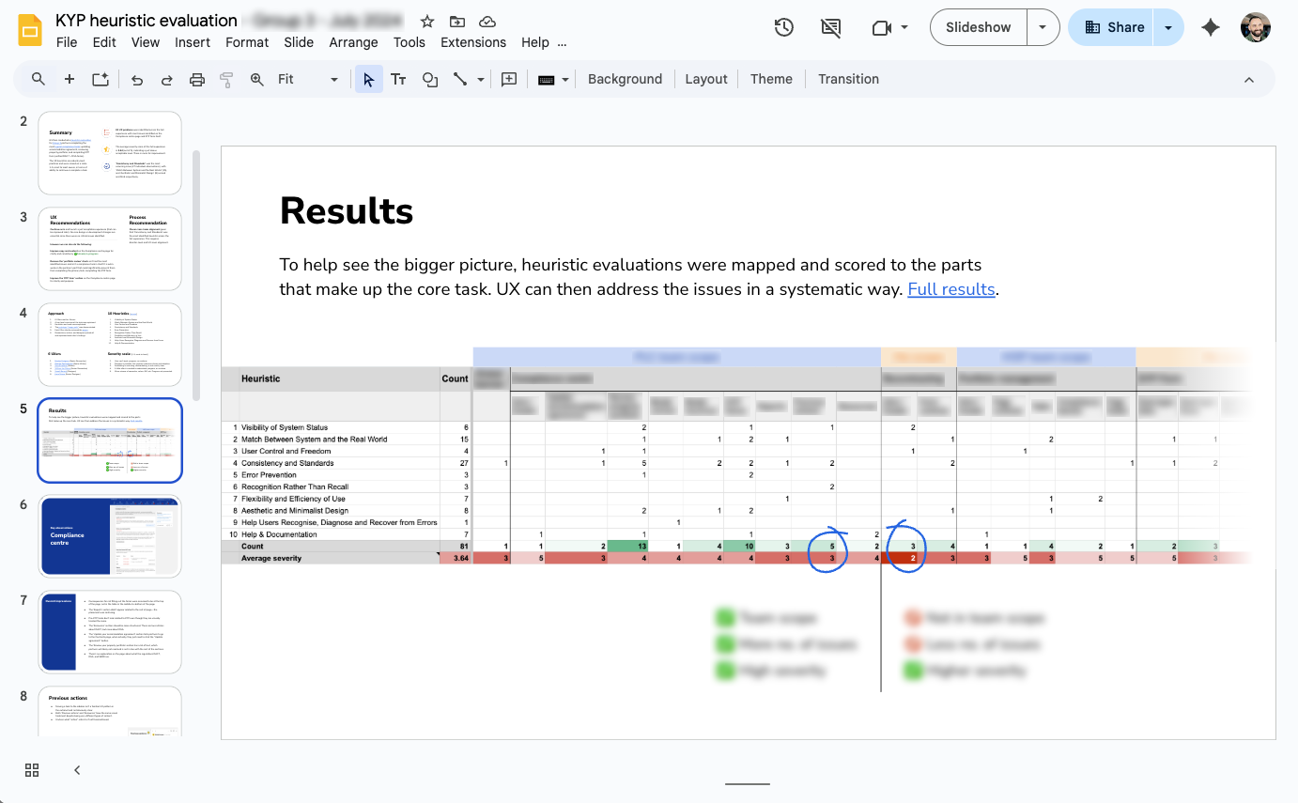Viewport: 1298px width, 803px height.
Task: Select slide 6 thumbnail
Action: 109,536
